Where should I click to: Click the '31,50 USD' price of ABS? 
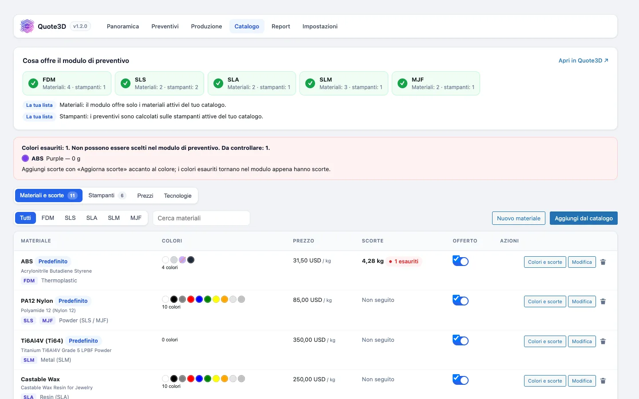(307, 261)
